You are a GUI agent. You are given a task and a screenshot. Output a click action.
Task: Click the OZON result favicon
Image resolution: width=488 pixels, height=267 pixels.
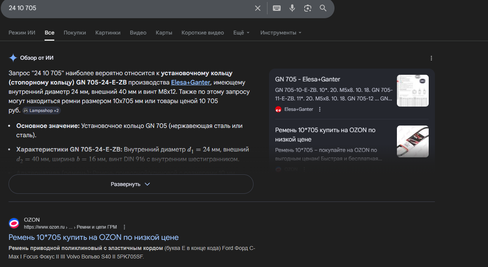tap(14, 223)
